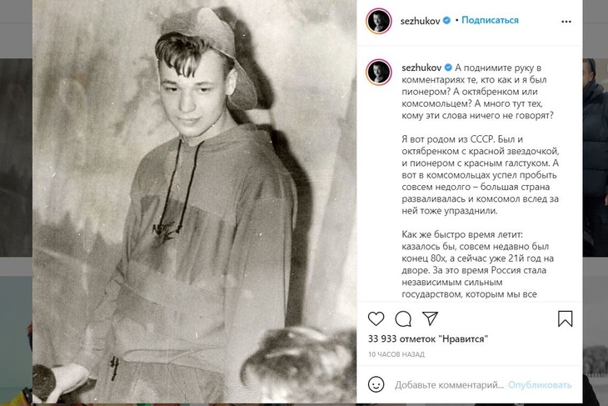Click the verified badge next to caption username
The image size is (608, 406).
(448, 68)
